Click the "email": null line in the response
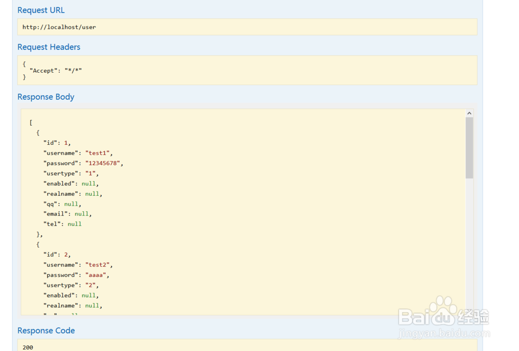The height and width of the screenshot is (351, 519). (67, 214)
